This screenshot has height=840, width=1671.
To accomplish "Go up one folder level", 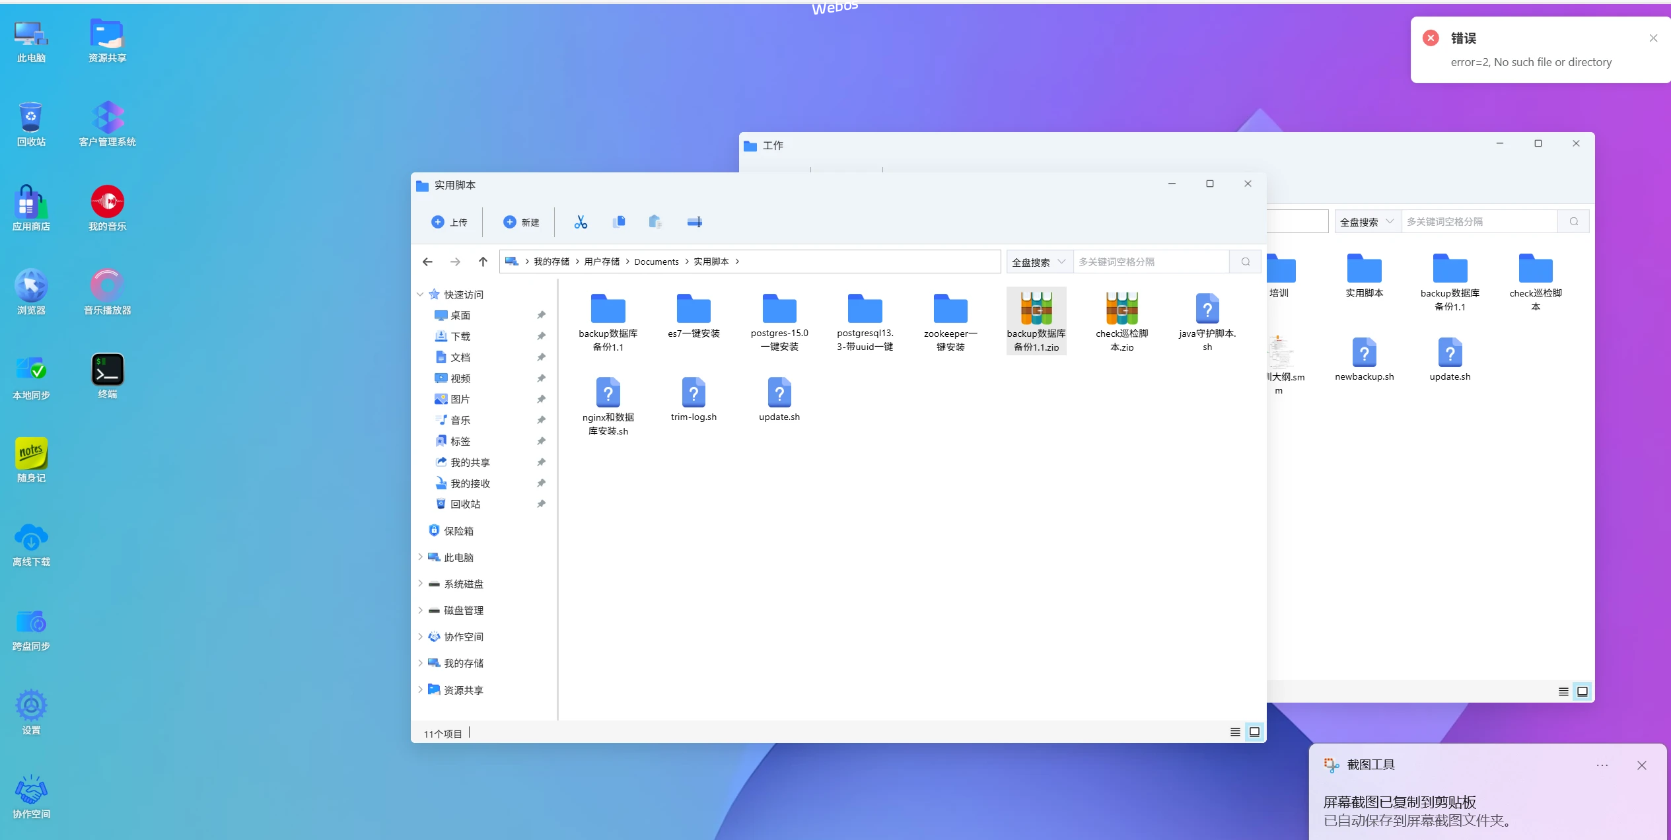I will pos(483,262).
